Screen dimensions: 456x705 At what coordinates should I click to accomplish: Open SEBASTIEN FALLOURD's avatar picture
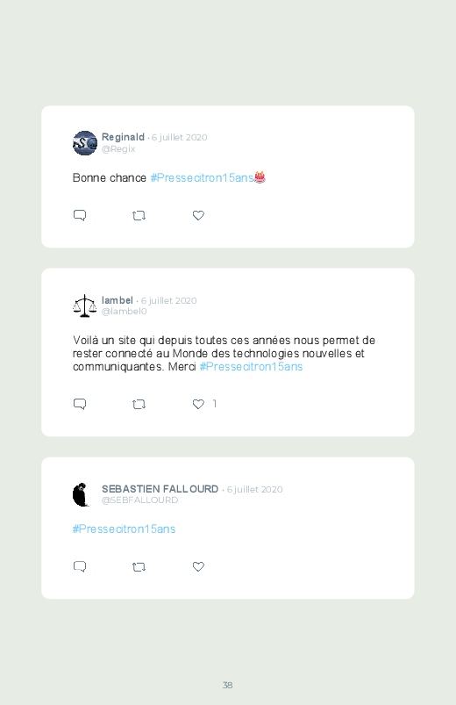[82, 494]
